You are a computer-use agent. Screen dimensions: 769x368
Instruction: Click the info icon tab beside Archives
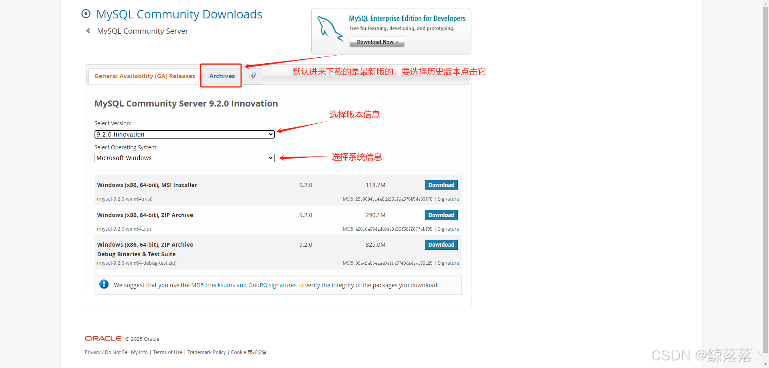coord(253,74)
